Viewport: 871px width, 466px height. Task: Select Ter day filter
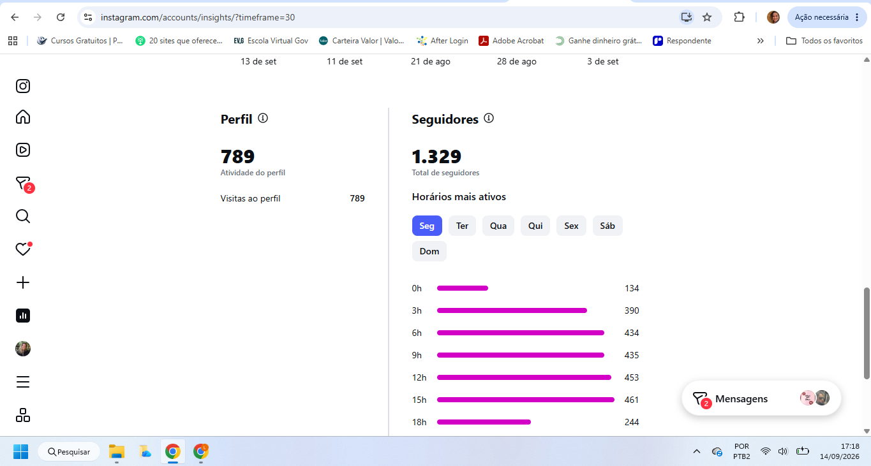pyautogui.click(x=463, y=226)
